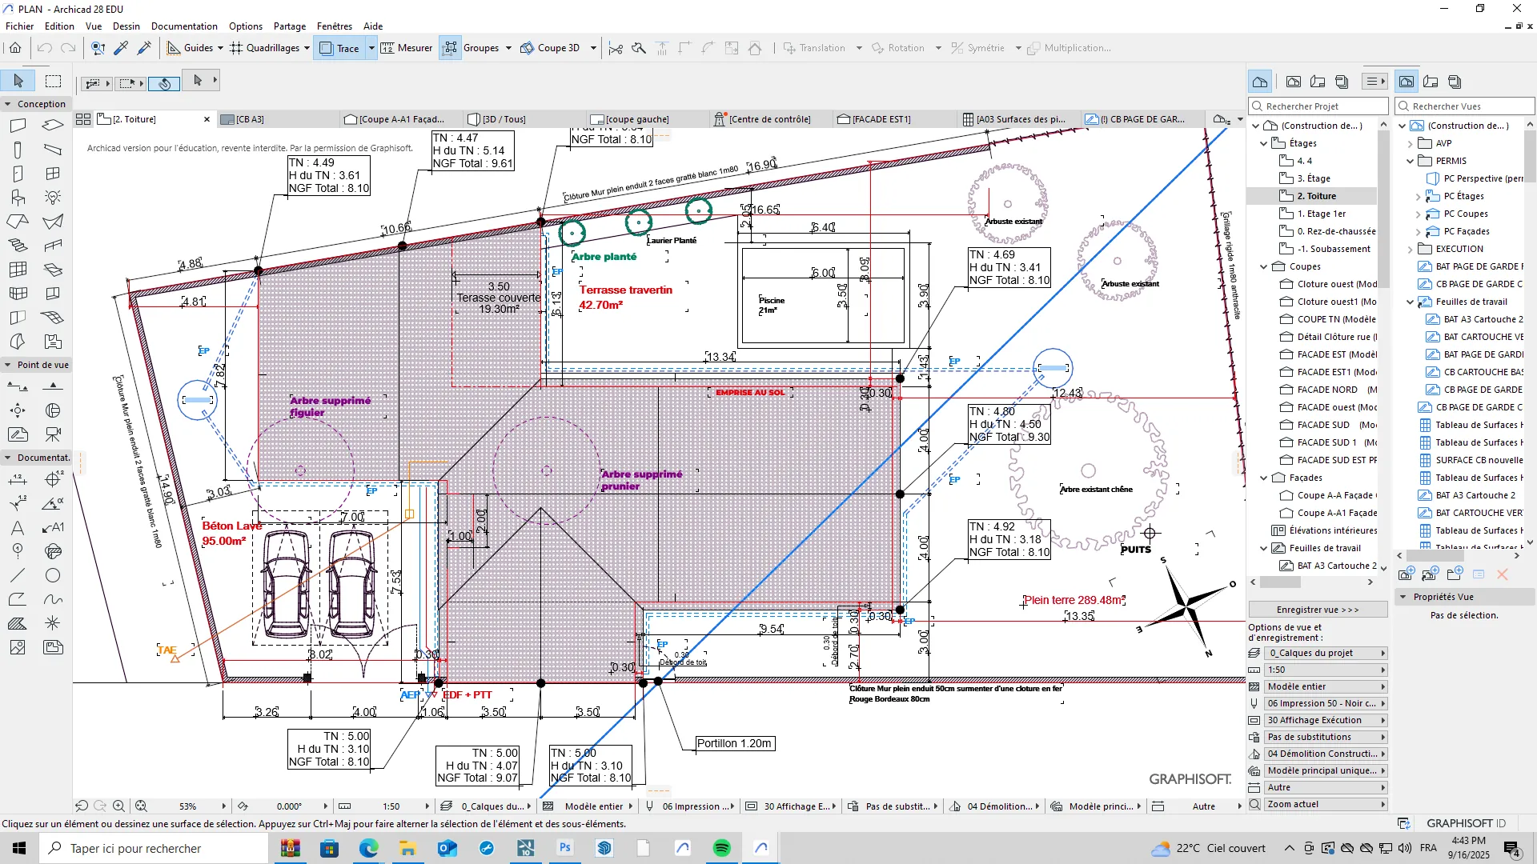This screenshot has height=864, width=1537.
Task: Select the Section tool under Point de vue
Action: tap(18, 386)
